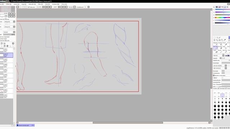The height and width of the screenshot is (129, 230).
Task: Adjust the black-to-white value slider
Action: 222,23
